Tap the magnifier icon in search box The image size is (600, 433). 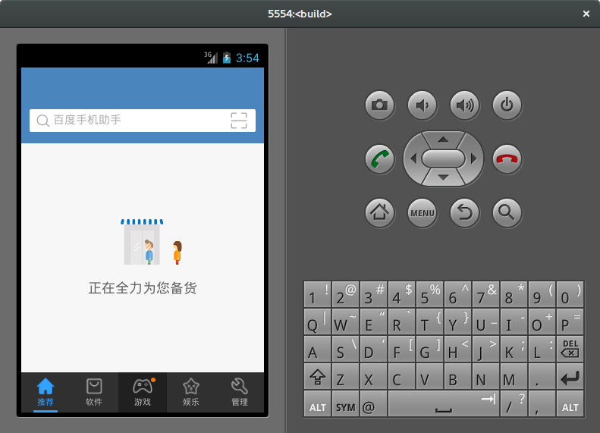[x=42, y=121]
